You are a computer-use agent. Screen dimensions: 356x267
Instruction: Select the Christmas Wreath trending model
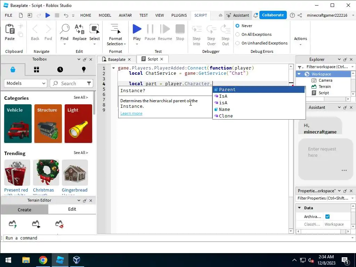pyautogui.click(x=46, y=172)
